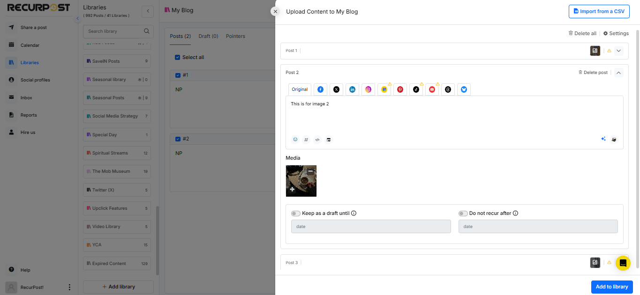Click Import from a CSV
This screenshot has width=640, height=295.
(599, 12)
